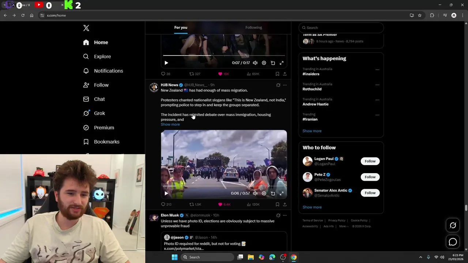Open the floating chat messages button
The height and width of the screenshot is (263, 468).
453,242
